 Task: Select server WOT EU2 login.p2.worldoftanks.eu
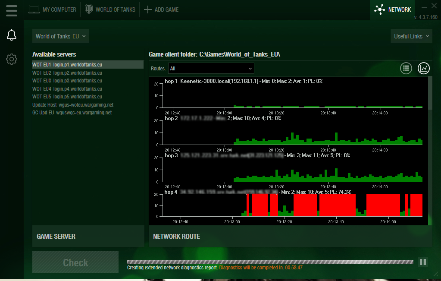(88, 73)
